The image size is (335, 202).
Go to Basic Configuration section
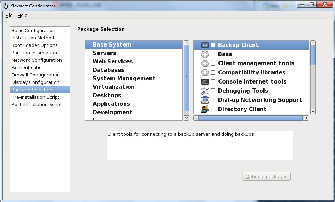pos(40,30)
